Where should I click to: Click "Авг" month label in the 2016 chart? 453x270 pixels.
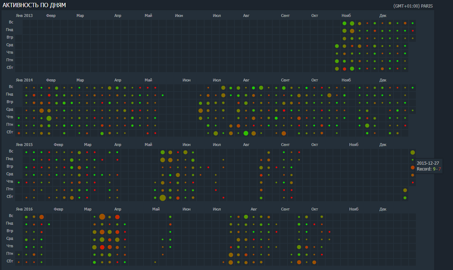pos(254,209)
